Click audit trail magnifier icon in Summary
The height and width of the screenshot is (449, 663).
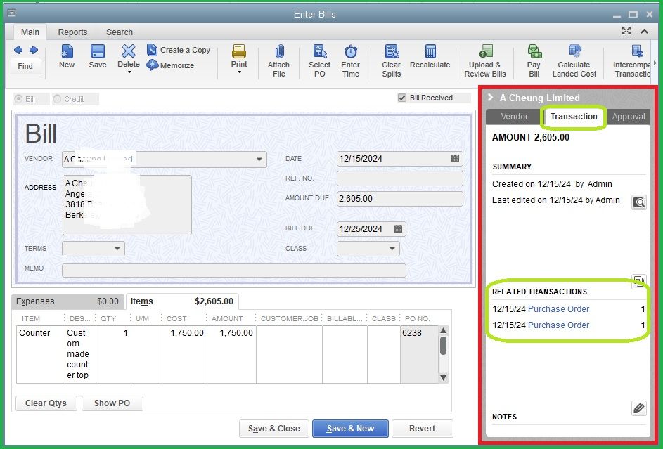pyautogui.click(x=639, y=202)
